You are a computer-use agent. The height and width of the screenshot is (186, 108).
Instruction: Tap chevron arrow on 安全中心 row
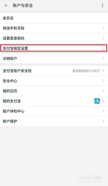(103, 81)
